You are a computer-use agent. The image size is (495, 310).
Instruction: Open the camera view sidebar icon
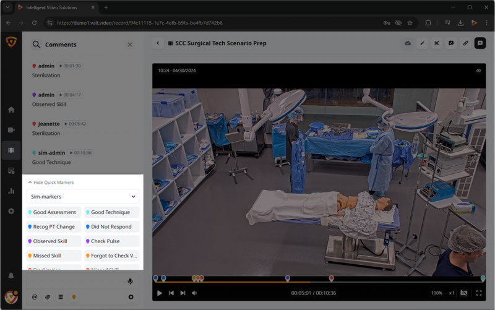coord(11,130)
